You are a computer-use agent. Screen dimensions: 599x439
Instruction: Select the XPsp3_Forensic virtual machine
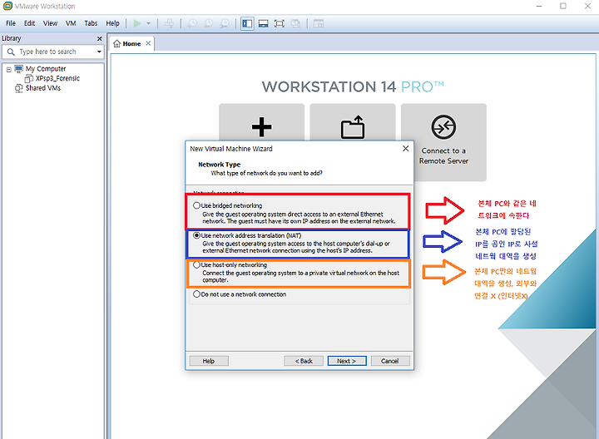click(x=57, y=78)
